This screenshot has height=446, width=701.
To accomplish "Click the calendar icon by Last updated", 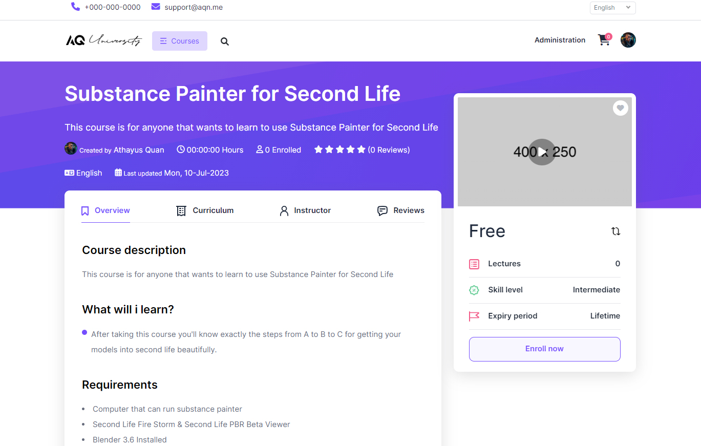I will click(118, 173).
